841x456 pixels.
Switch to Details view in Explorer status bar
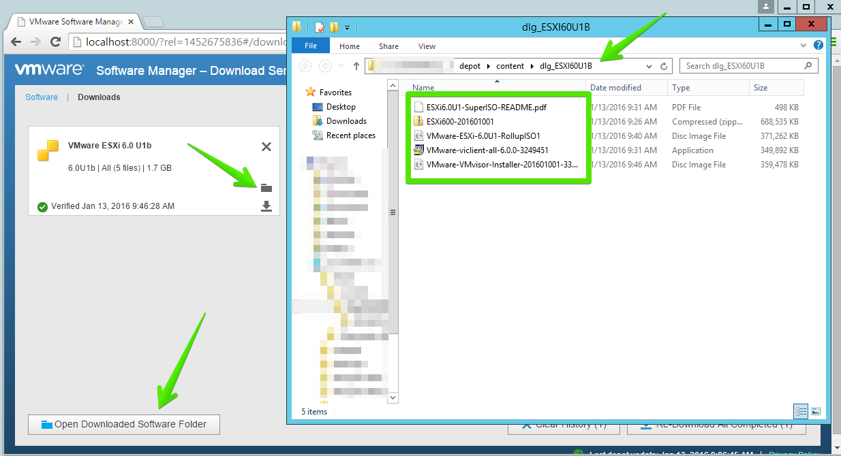point(801,412)
